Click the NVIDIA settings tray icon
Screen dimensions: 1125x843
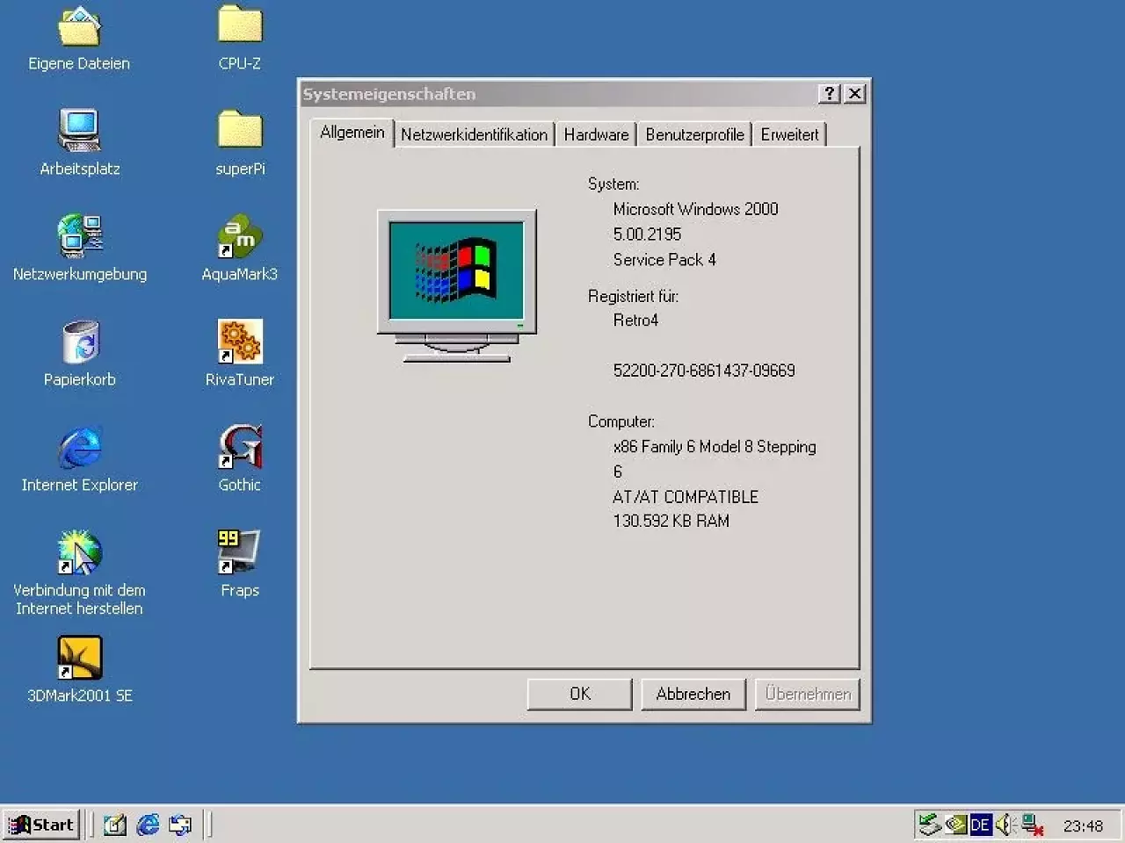pyautogui.click(x=956, y=825)
